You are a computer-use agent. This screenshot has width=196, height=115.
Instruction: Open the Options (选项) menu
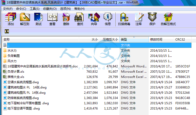(x=65, y=9)
